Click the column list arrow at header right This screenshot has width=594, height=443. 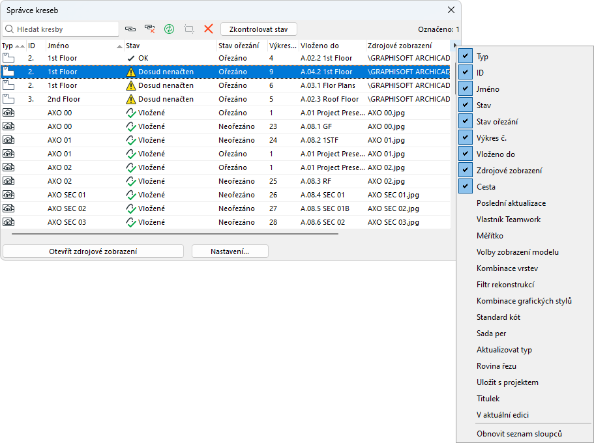tap(454, 46)
